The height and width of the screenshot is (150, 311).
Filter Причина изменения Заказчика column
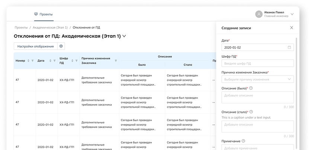116,61
